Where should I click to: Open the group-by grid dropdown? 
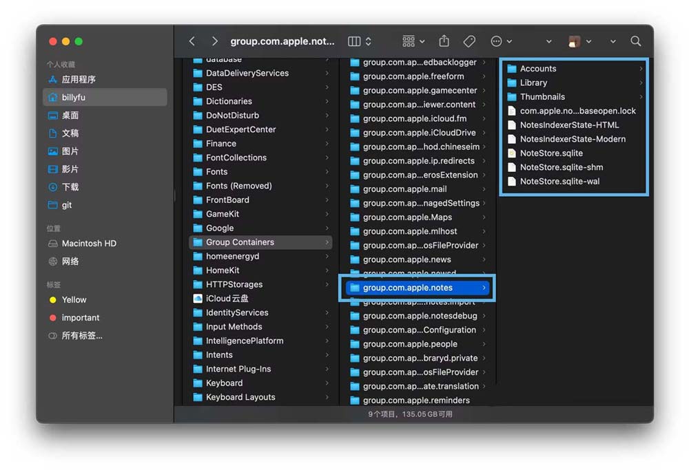click(x=413, y=41)
